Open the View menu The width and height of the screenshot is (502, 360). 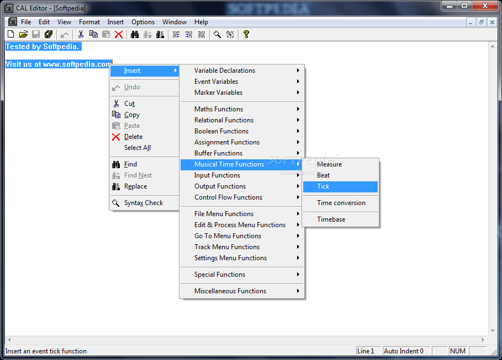[x=64, y=22]
